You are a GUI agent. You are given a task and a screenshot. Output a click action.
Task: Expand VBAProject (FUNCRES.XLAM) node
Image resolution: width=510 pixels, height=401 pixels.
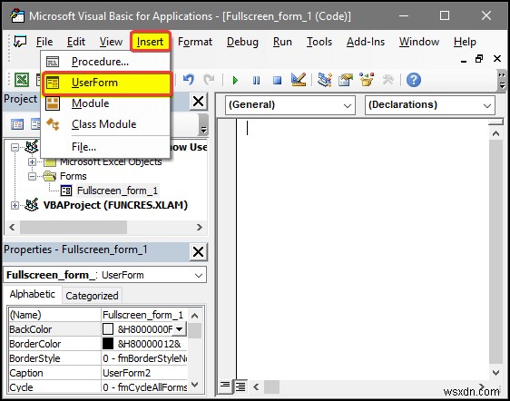pyautogui.click(x=15, y=205)
